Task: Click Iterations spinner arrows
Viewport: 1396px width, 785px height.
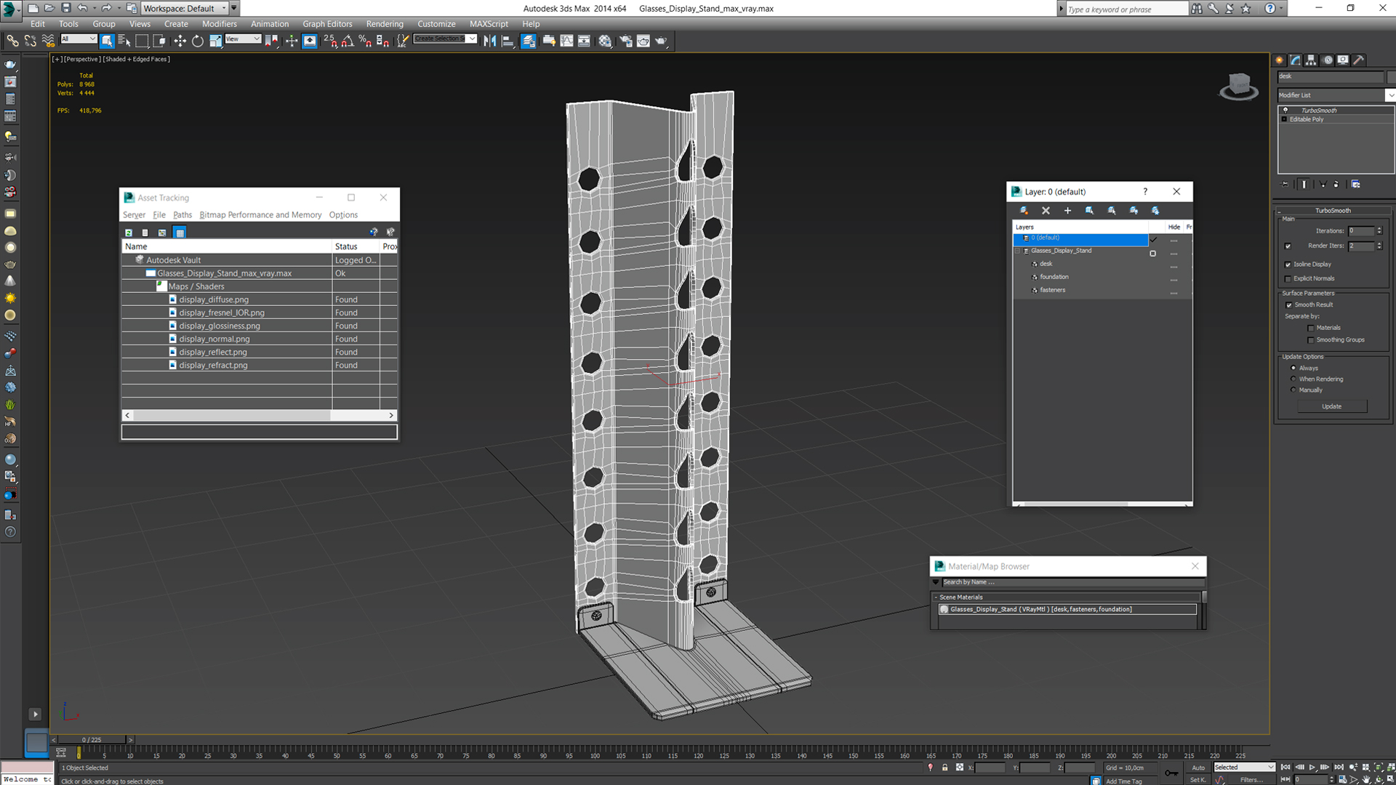Action: tap(1379, 231)
